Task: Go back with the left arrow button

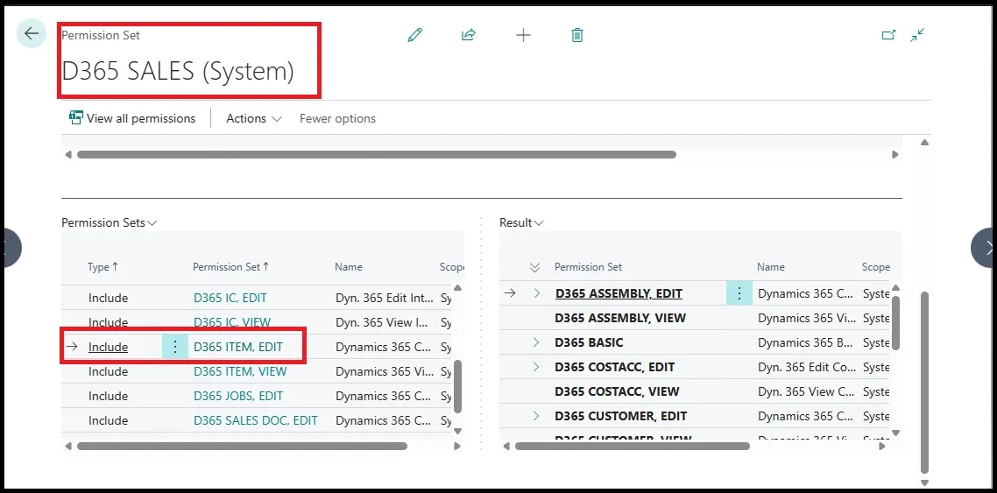Action: 32,33
